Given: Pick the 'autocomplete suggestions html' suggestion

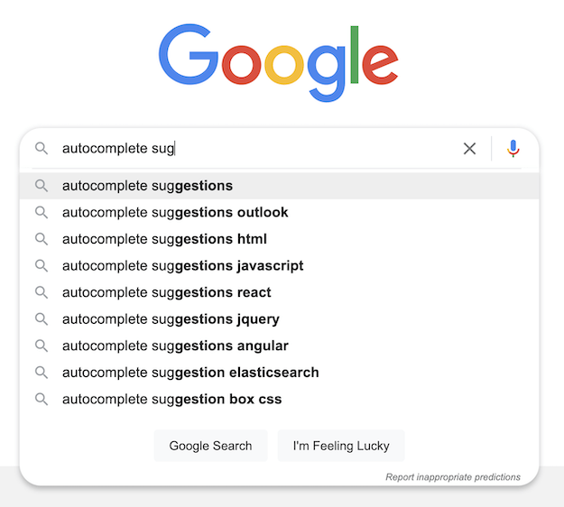Looking at the screenshot, I should (164, 239).
